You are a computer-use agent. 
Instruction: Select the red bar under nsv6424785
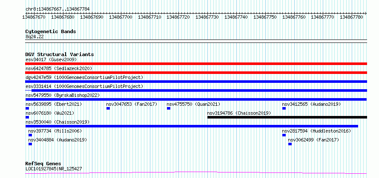pyautogui.click(x=196, y=73)
